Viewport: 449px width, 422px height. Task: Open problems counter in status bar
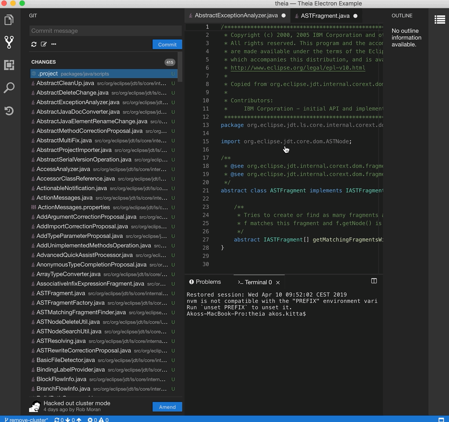[x=98, y=419]
